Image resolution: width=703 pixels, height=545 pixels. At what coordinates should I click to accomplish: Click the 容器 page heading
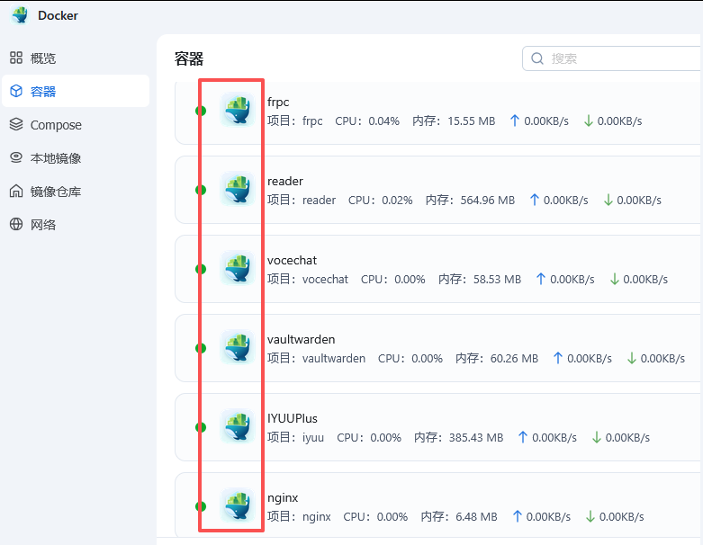pos(189,58)
